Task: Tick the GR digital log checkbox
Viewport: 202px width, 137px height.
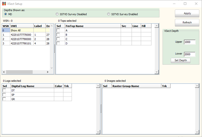Action: click(5, 99)
